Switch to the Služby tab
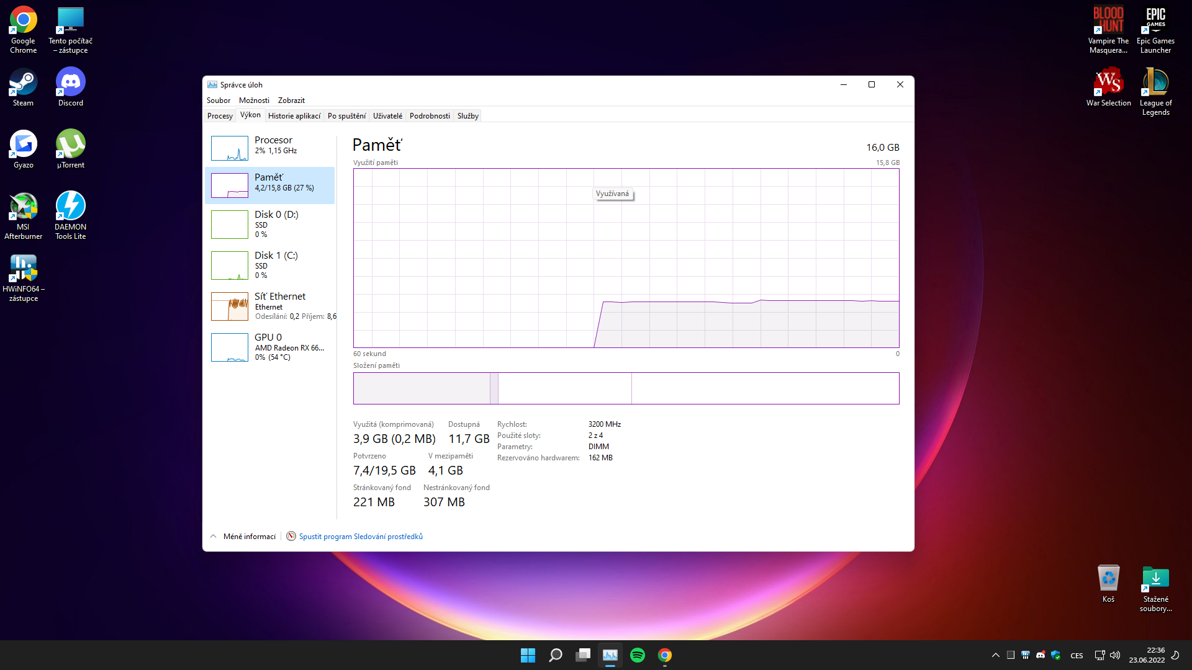Image resolution: width=1192 pixels, height=670 pixels. click(x=467, y=116)
